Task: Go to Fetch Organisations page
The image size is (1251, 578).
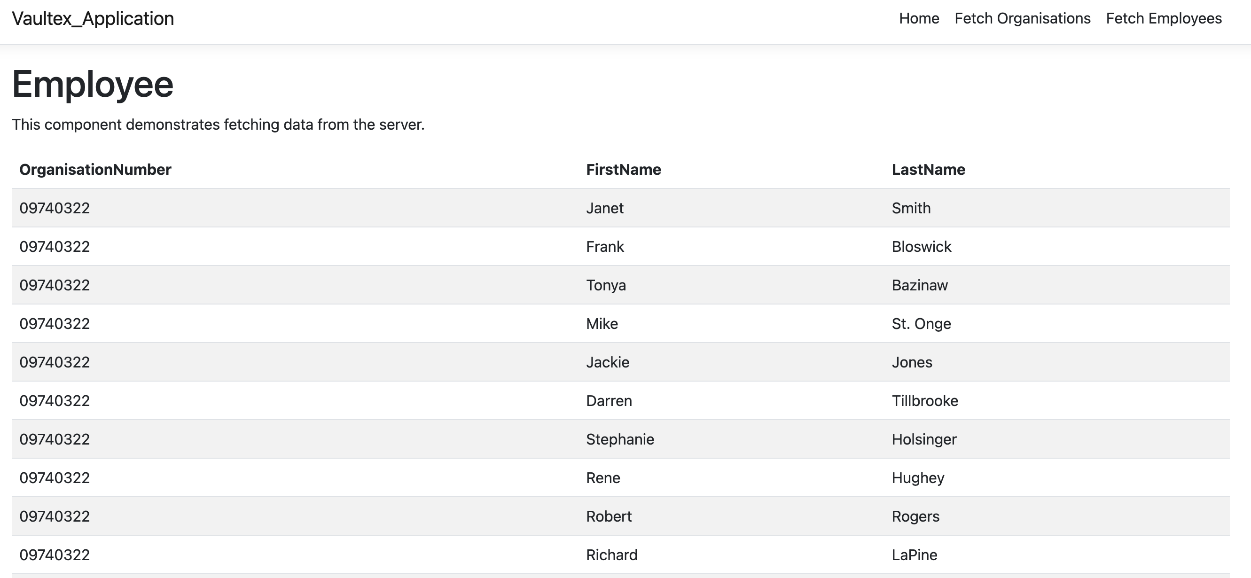Action: [1022, 18]
